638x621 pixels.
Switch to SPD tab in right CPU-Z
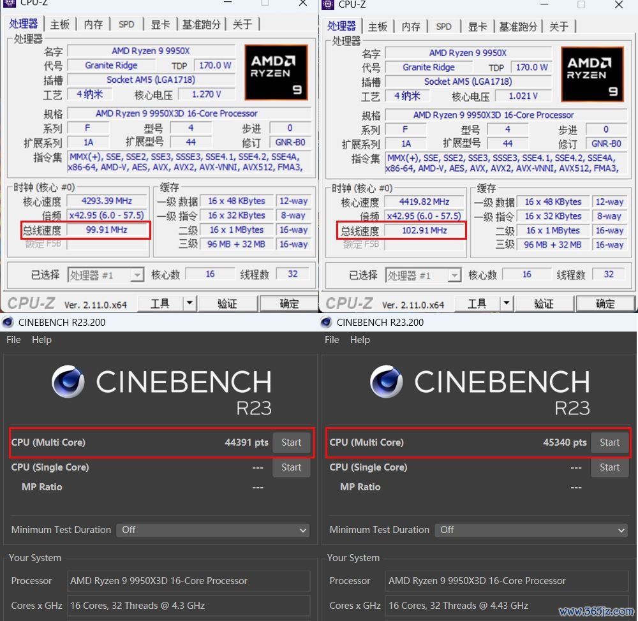(x=443, y=27)
